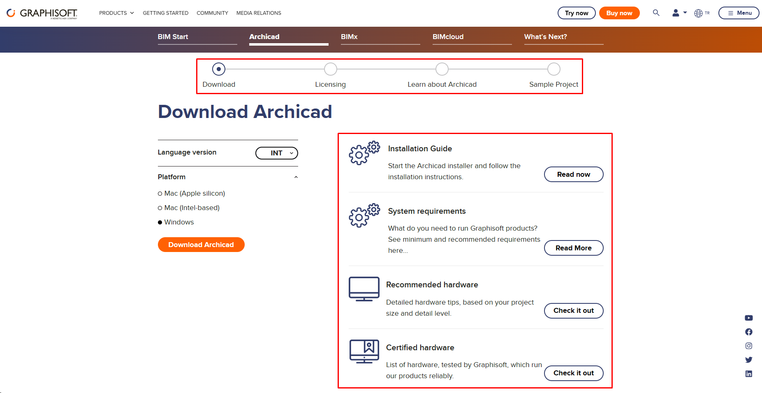The image size is (762, 393).
Task: Open COMMUNITY in the top nav
Action: tap(212, 13)
